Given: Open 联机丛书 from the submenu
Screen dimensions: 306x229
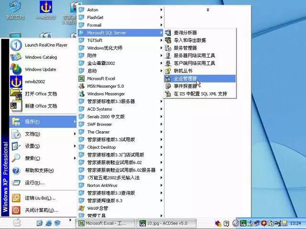Looking at the screenshot, I should [x=183, y=71].
